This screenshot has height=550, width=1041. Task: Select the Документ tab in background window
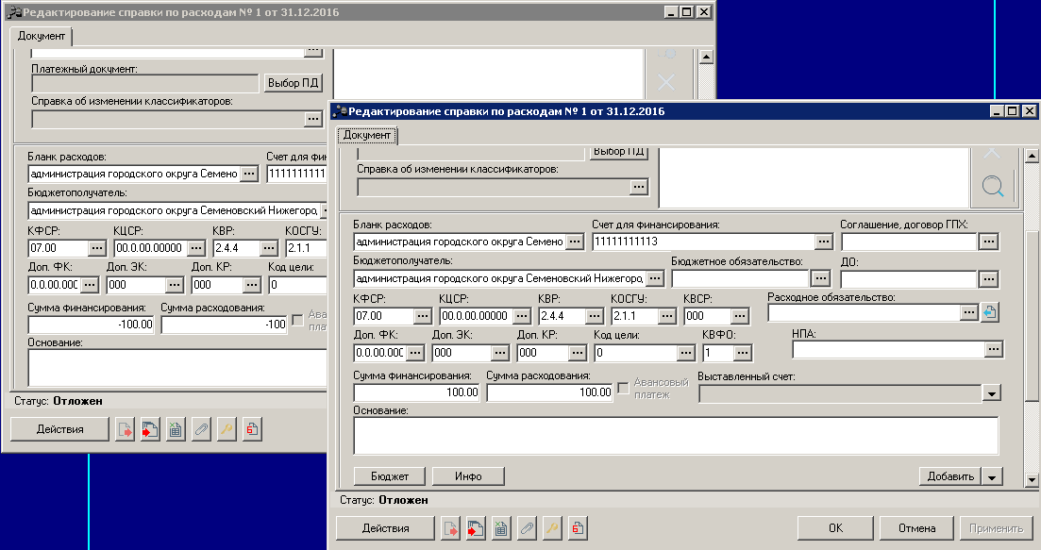point(42,35)
